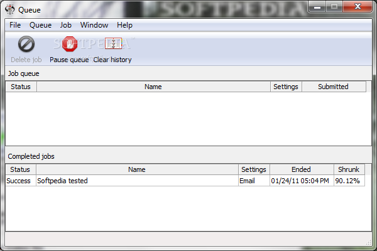
Task: Sort Completed jobs by Status header
Action: coord(21,169)
